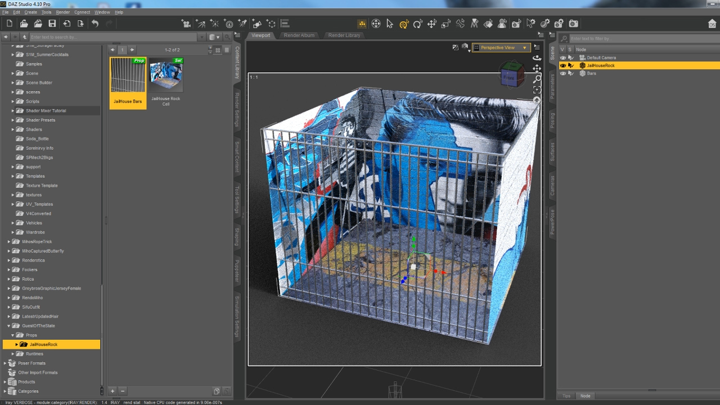Save the current scene

pos(52,24)
